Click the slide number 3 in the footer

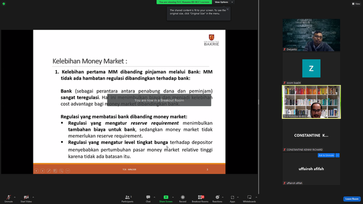[207, 169]
